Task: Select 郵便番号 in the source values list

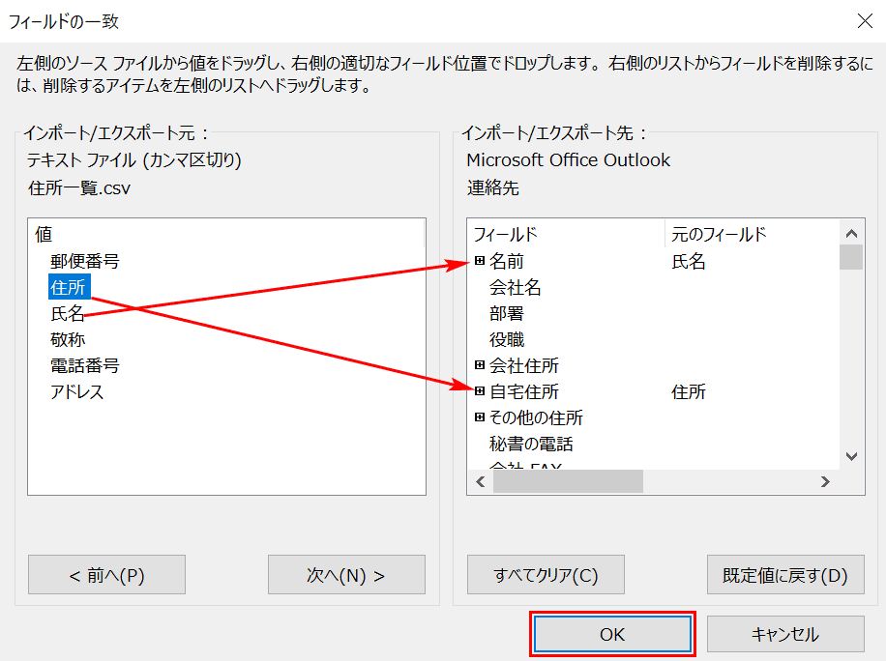Action: pos(85,261)
